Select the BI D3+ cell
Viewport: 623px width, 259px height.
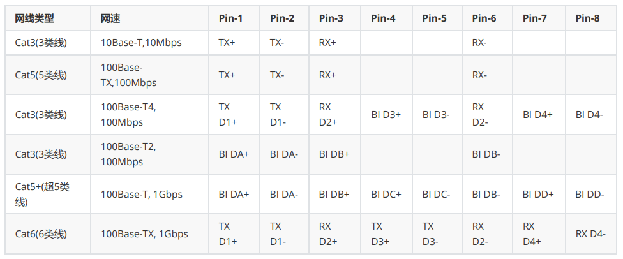(x=386, y=114)
